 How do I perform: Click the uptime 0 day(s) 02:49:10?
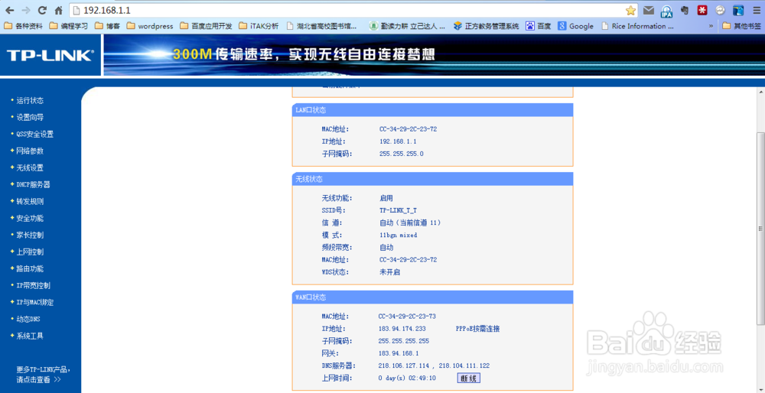(x=407, y=378)
